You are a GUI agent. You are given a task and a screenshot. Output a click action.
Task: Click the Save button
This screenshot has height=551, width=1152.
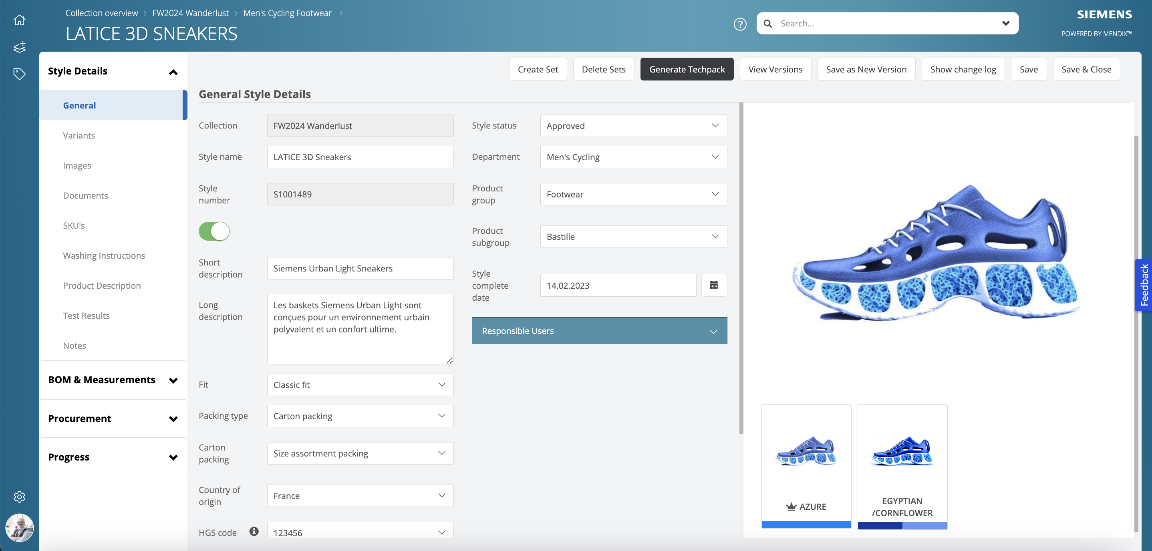pos(1029,69)
